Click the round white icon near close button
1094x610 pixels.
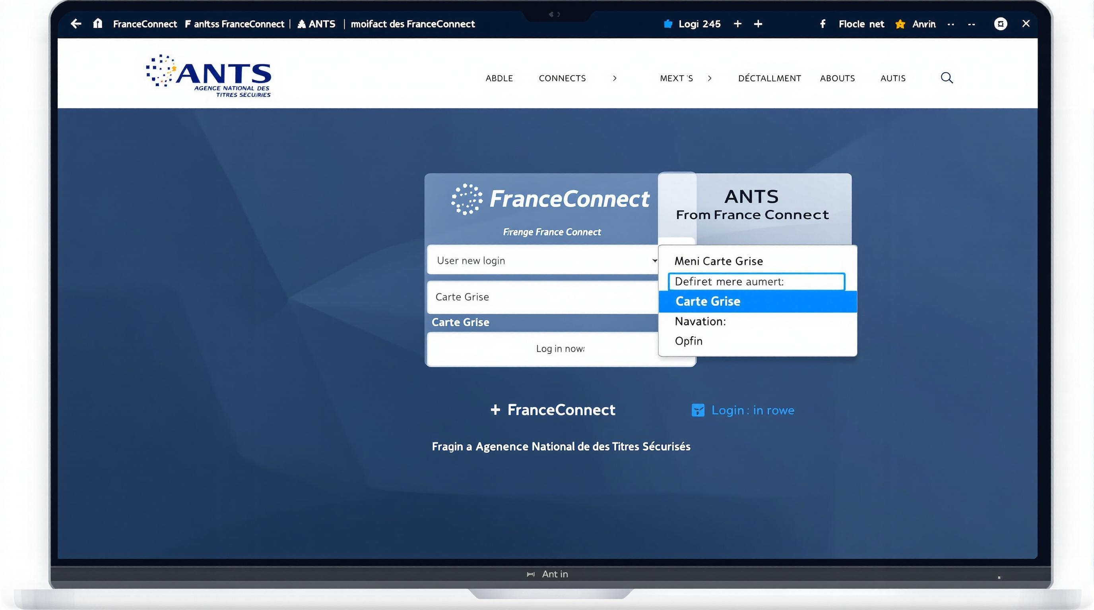[x=1001, y=24]
